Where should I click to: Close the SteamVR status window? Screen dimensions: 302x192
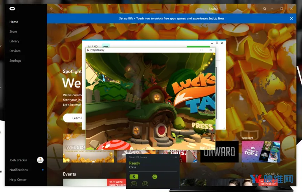tap(176, 157)
